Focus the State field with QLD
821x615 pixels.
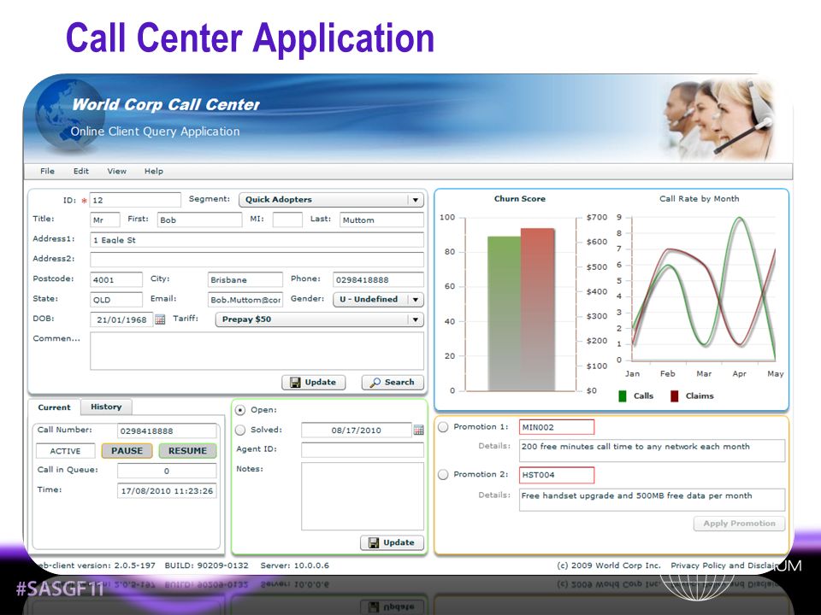115,300
